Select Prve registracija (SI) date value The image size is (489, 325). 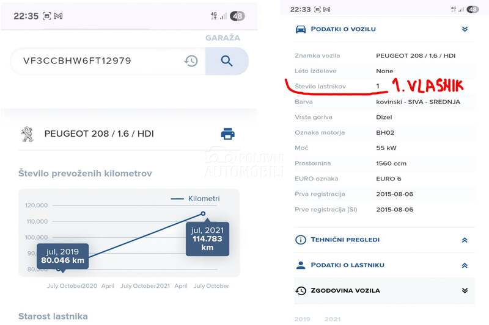394,210
